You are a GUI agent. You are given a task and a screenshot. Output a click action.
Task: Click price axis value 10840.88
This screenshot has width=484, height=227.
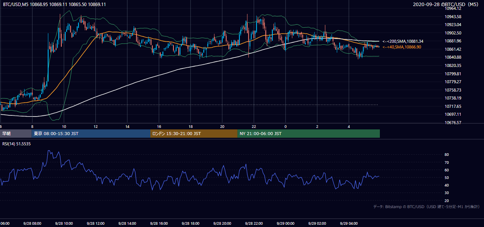point(453,57)
